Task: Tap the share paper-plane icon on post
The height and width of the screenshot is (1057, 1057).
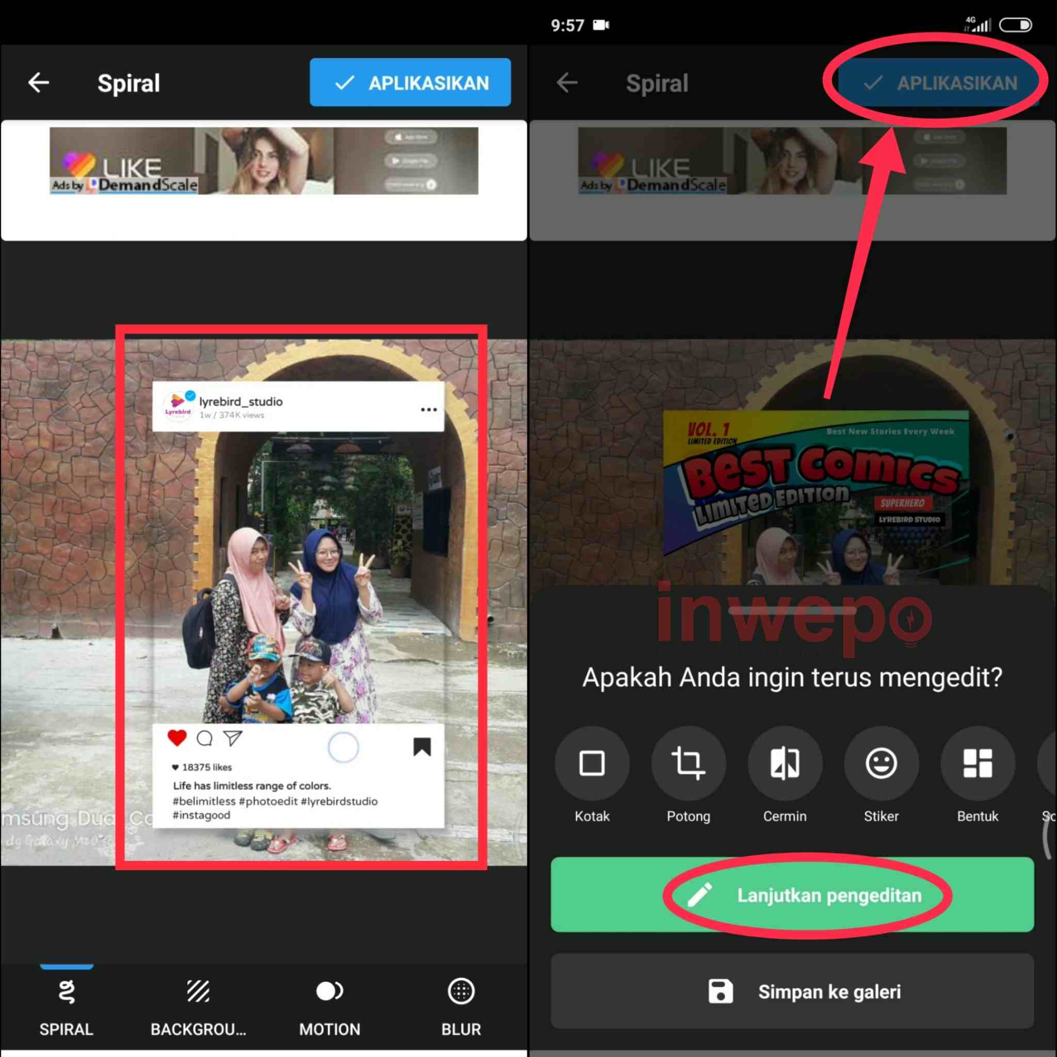Action: pyautogui.click(x=233, y=739)
